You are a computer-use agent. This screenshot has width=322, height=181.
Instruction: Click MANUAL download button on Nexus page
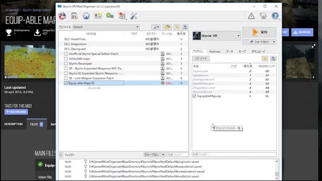302,32
